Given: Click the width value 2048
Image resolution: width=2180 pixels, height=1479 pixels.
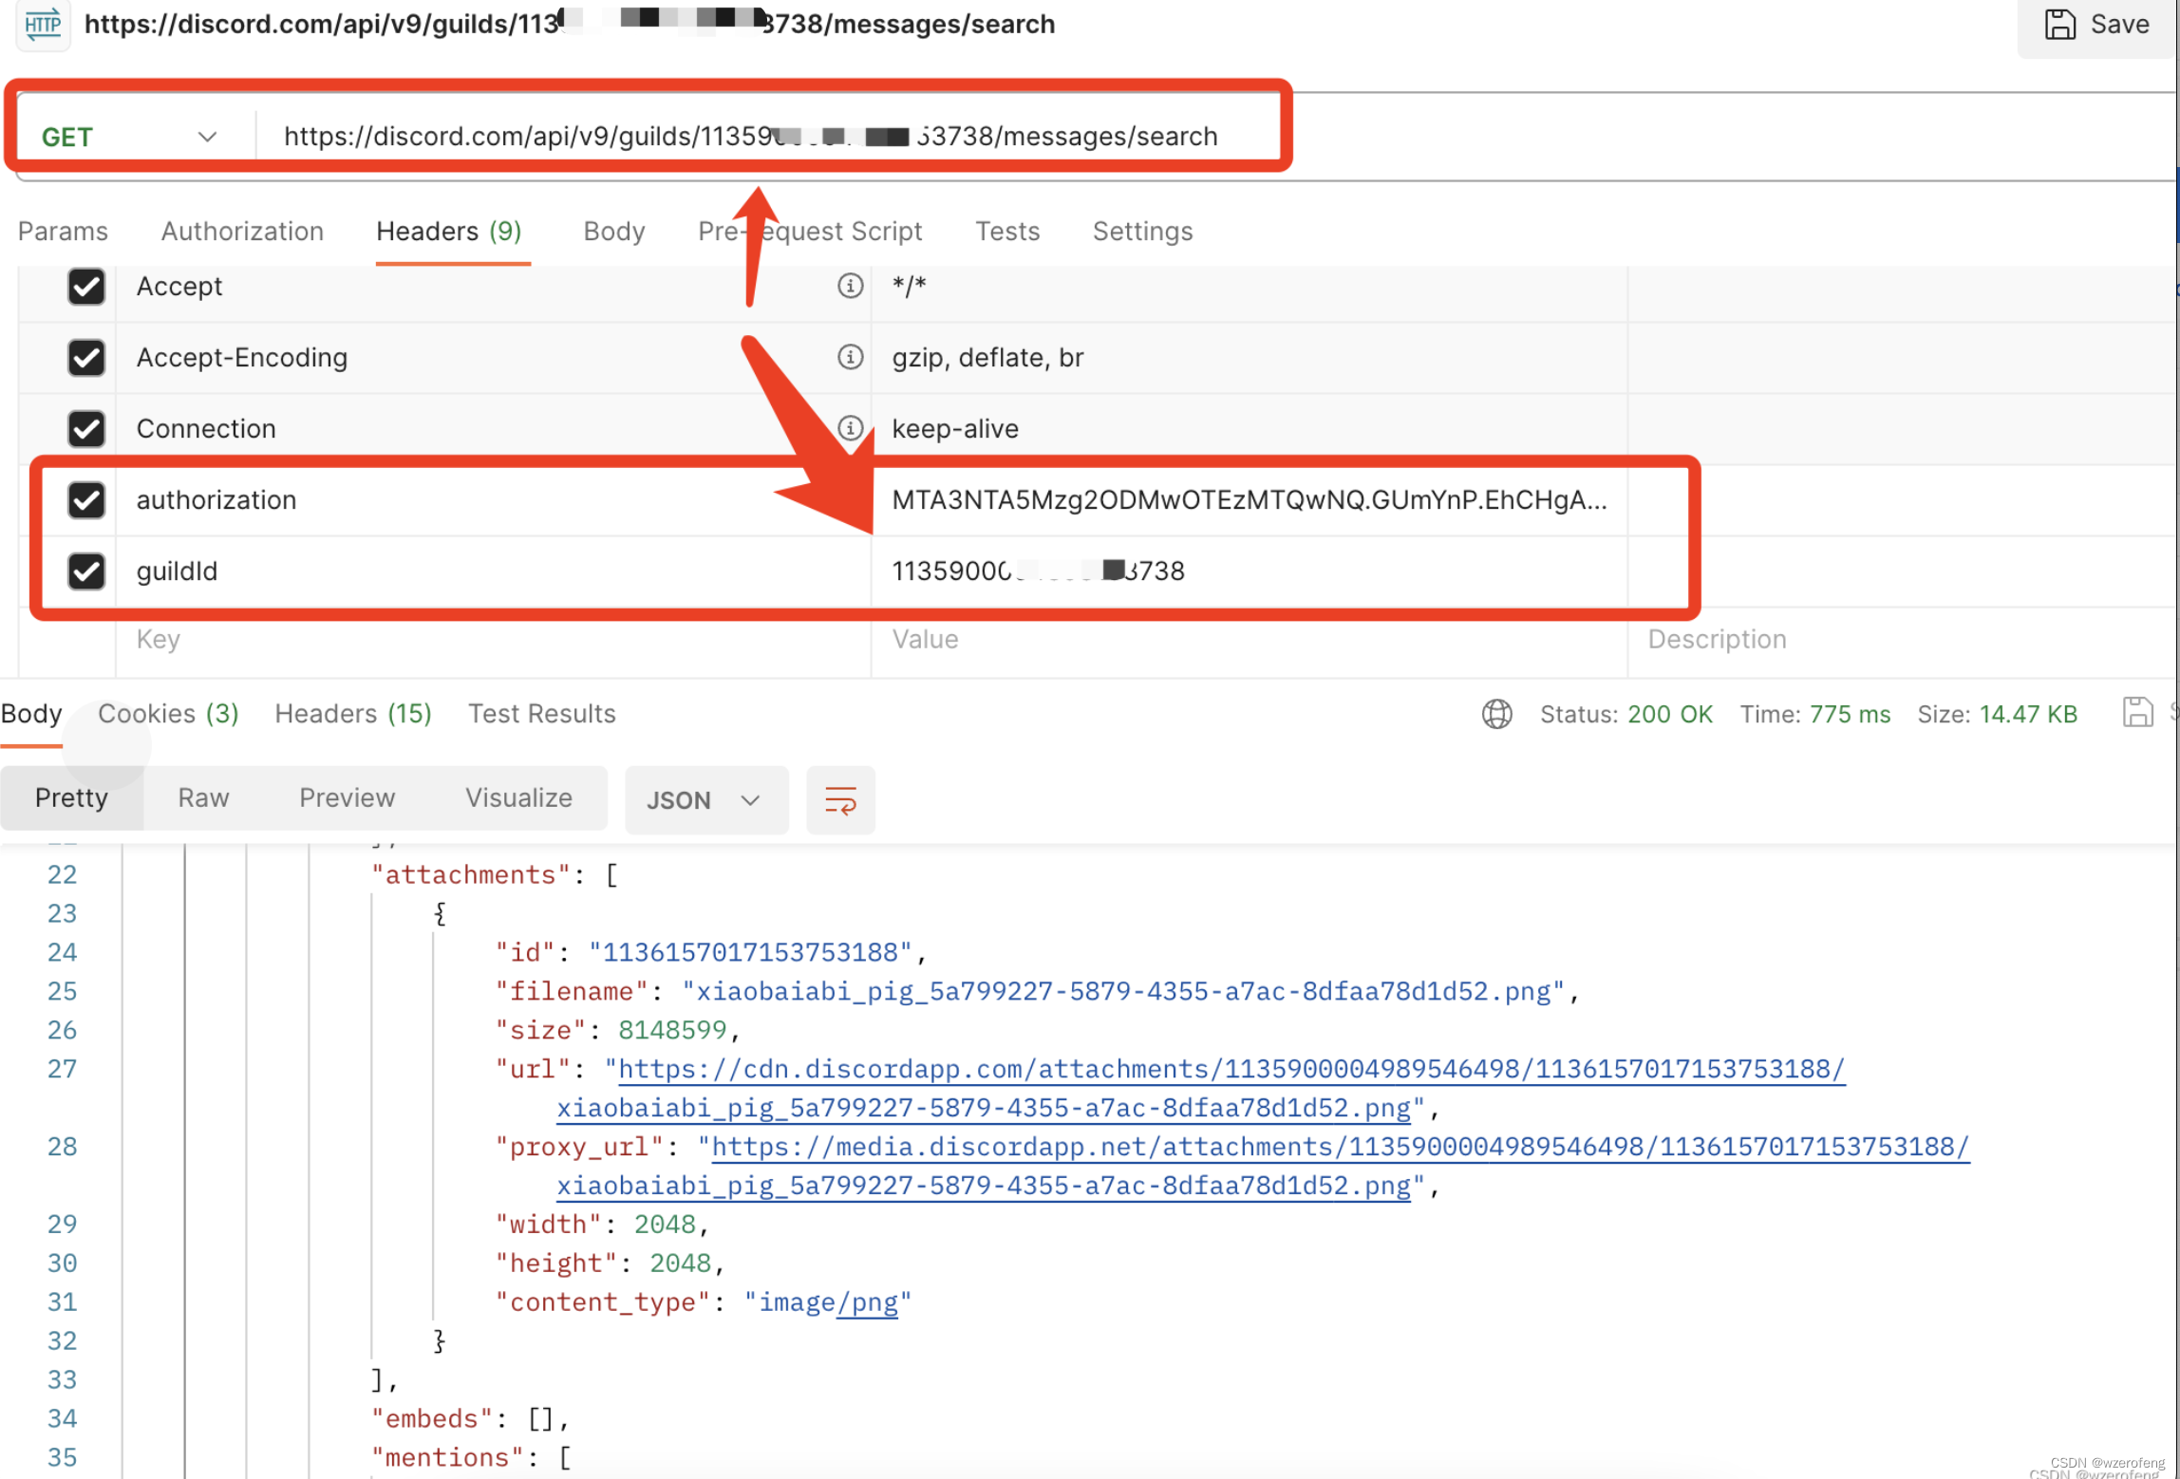Looking at the screenshot, I should (665, 1226).
